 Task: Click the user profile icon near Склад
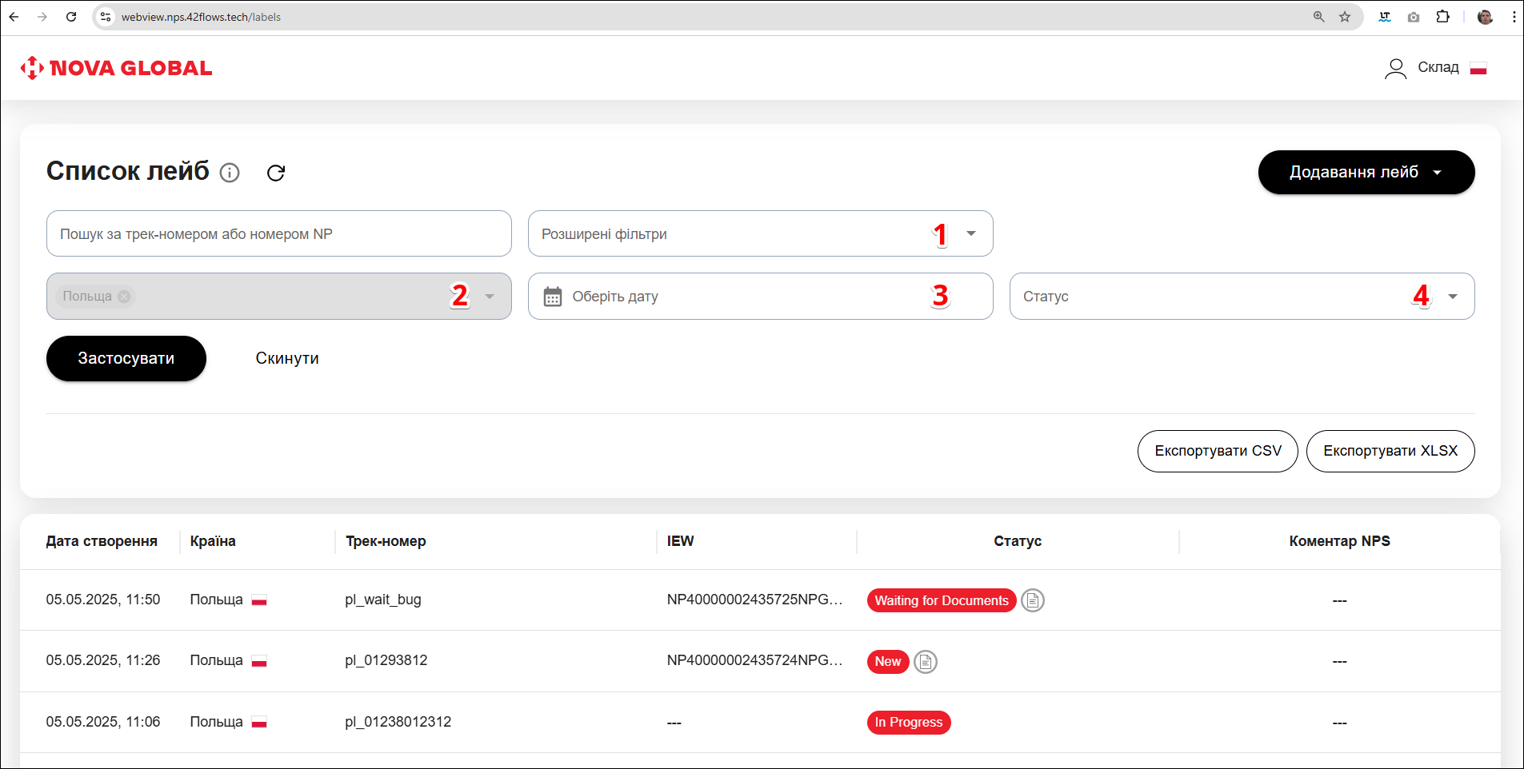1395,69
